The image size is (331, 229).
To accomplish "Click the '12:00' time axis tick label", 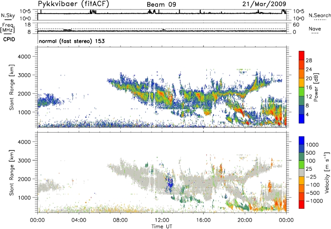I will pyautogui.click(x=162, y=220).
